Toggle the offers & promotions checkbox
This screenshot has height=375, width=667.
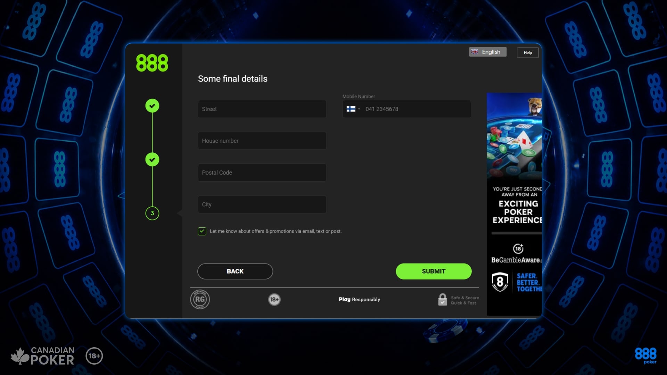202,231
